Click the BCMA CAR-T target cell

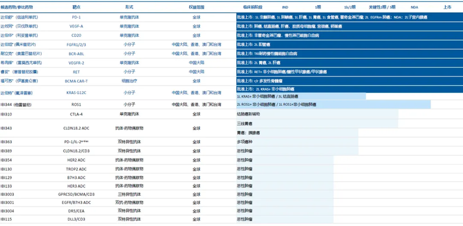tap(76, 81)
